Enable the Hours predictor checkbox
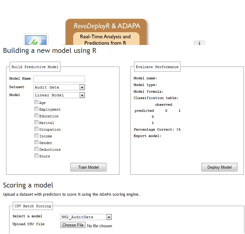Viewport: 245px width, 234px height. 37,156
